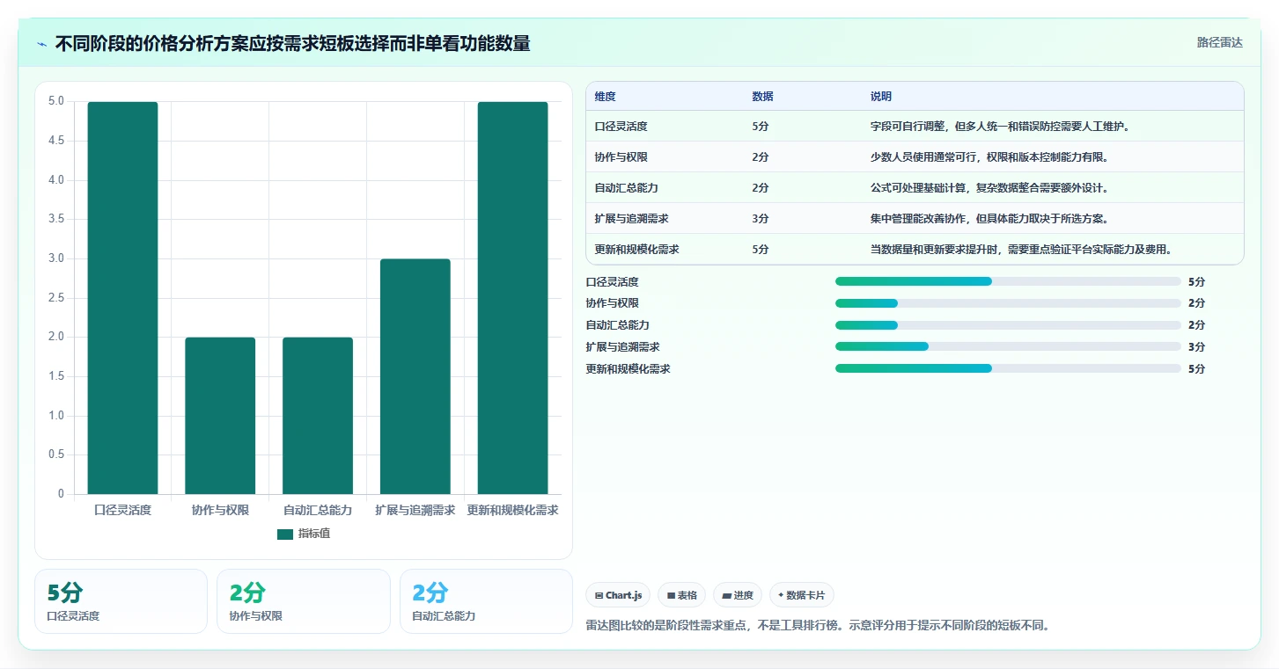Click the 路径雷达 label in the header
The width and height of the screenshot is (1279, 669).
(x=1219, y=42)
